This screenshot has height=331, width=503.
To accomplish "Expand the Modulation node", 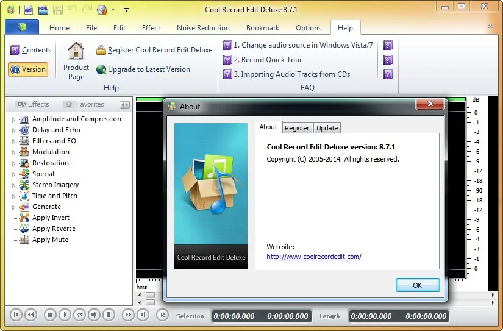I will [x=13, y=152].
